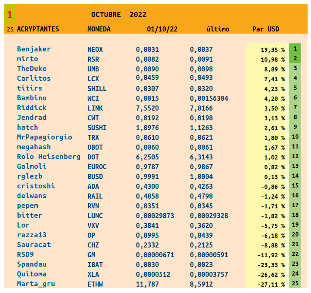Click the red number 1 badge
311x293 pixels.
point(10,15)
